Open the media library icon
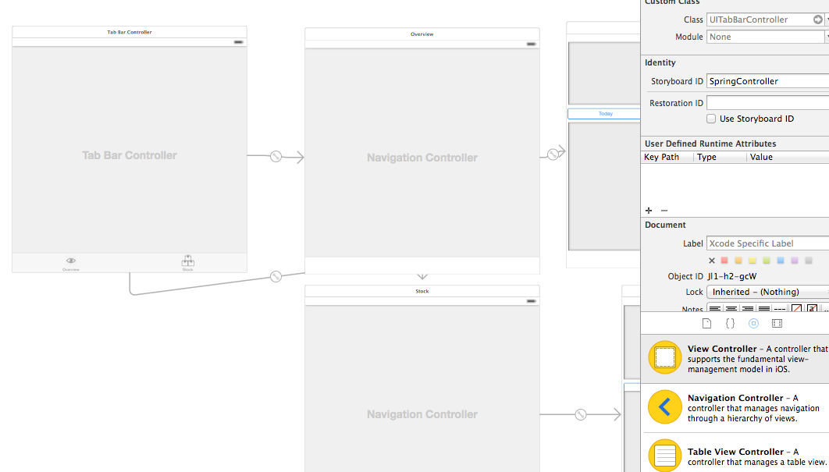Image resolution: width=829 pixels, height=472 pixels. tap(777, 323)
